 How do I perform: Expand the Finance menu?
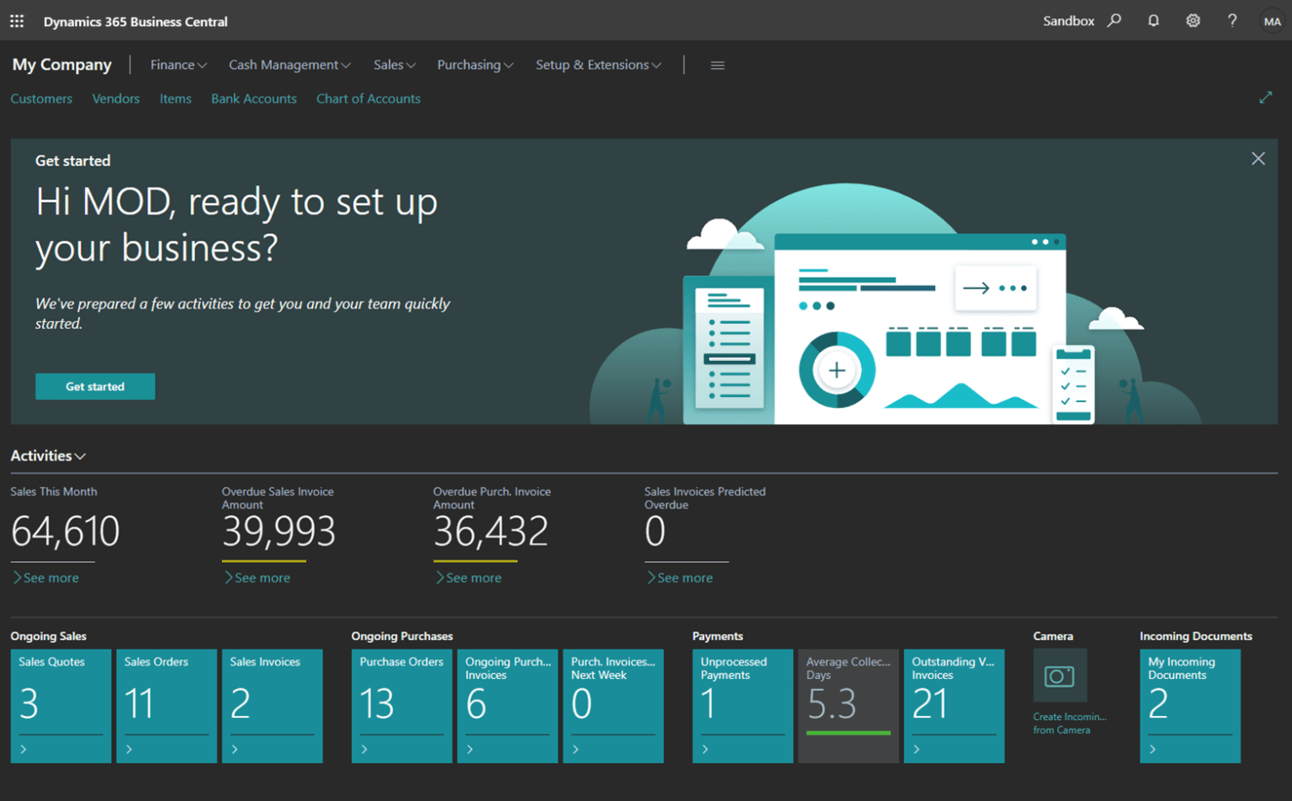[178, 65]
